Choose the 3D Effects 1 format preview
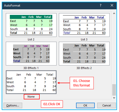The image size is (119, 112). (x=31, y=53)
